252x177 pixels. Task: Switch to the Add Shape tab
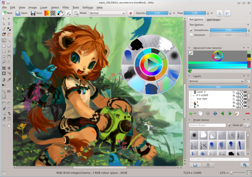[213, 20]
